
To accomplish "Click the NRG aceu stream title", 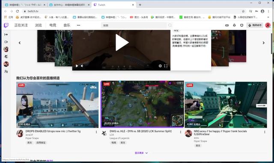I will [x=220, y=133].
